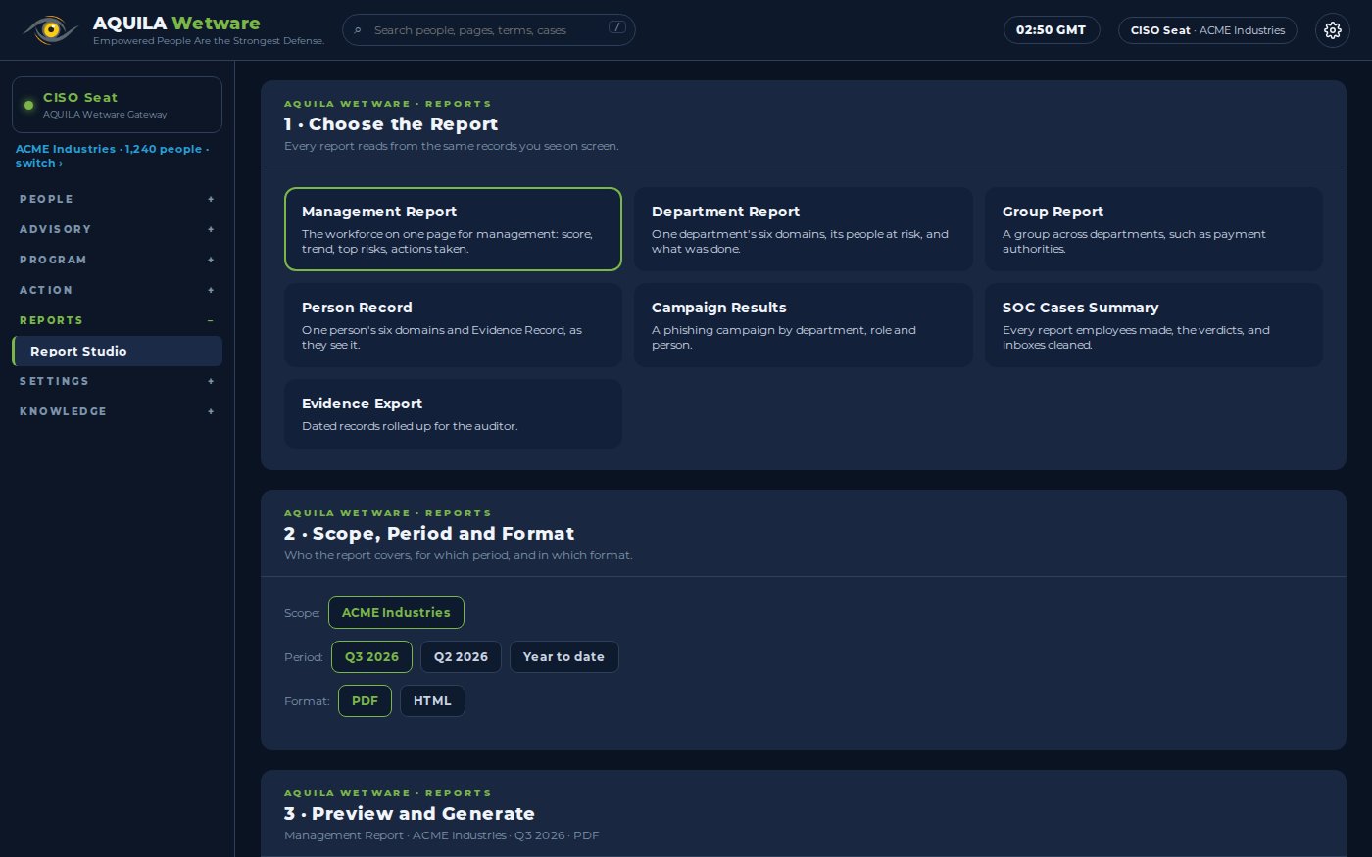
Task: Click the 'Empowered People Are the Strongest Defense.' tagline
Action: (209, 41)
